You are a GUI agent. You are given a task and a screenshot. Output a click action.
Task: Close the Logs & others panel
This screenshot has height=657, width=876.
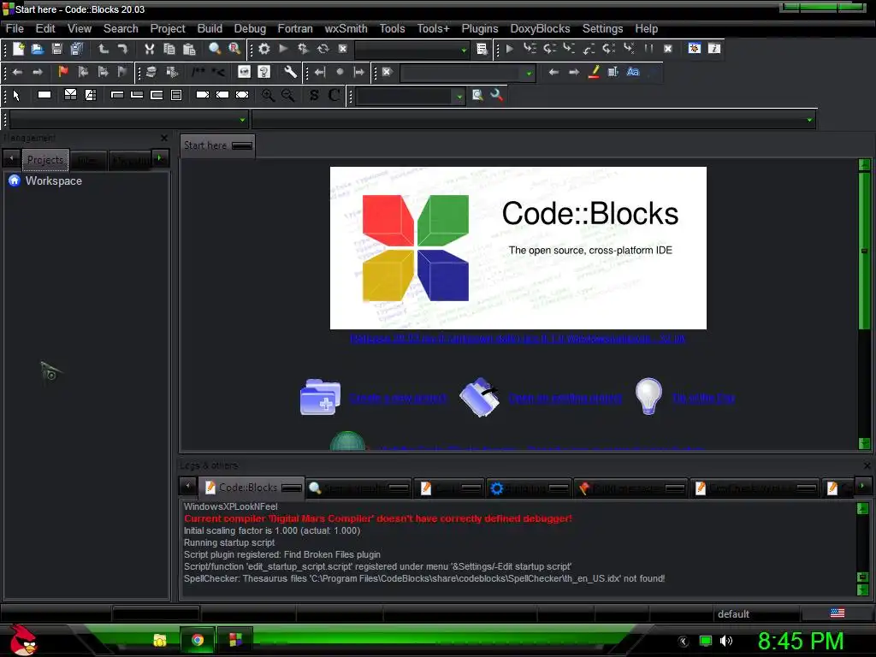coord(867,465)
